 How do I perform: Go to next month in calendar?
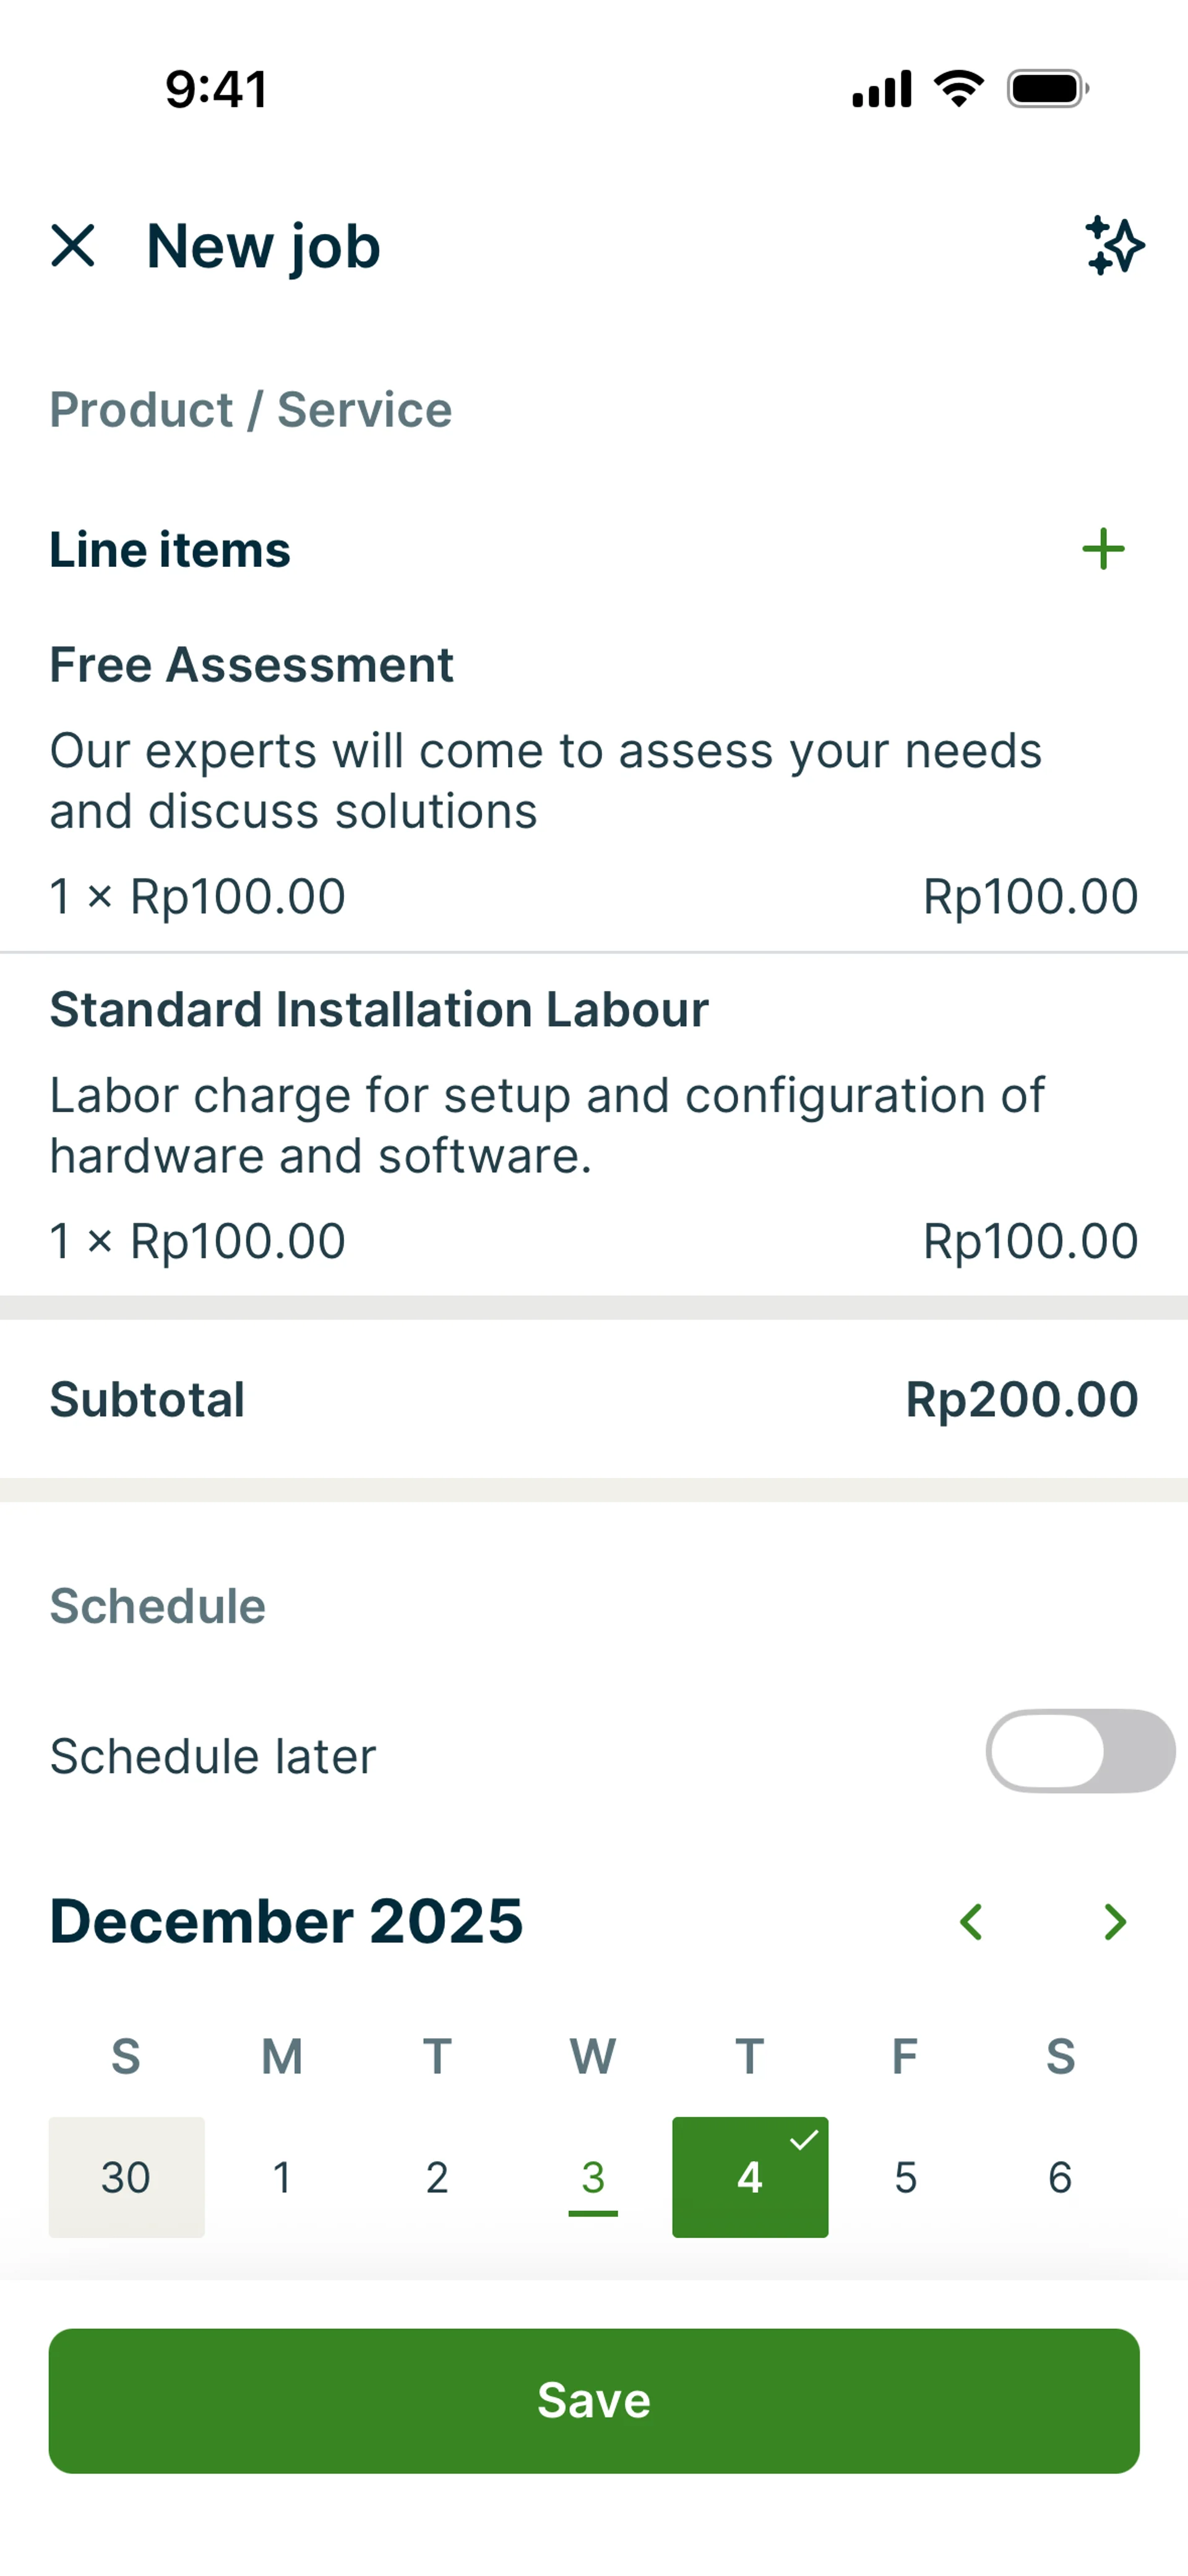[1114, 1921]
